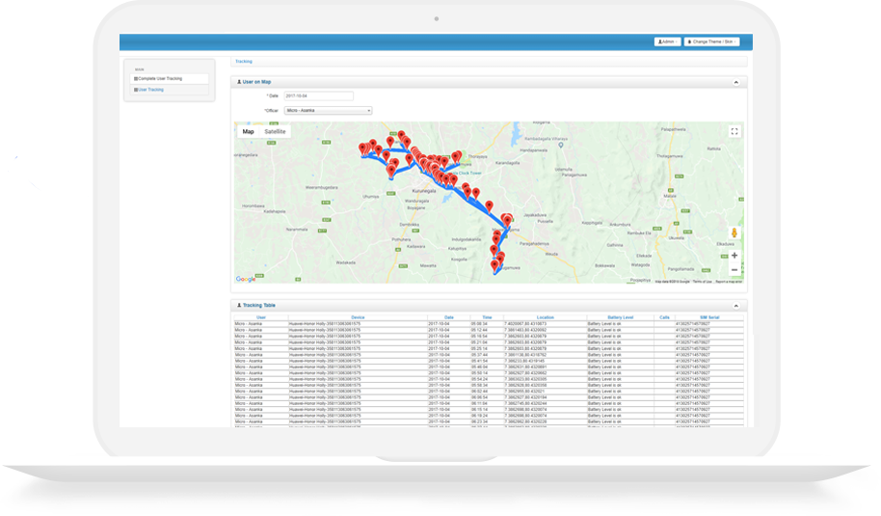
Task: Click the Street View pegman icon
Action: [734, 234]
